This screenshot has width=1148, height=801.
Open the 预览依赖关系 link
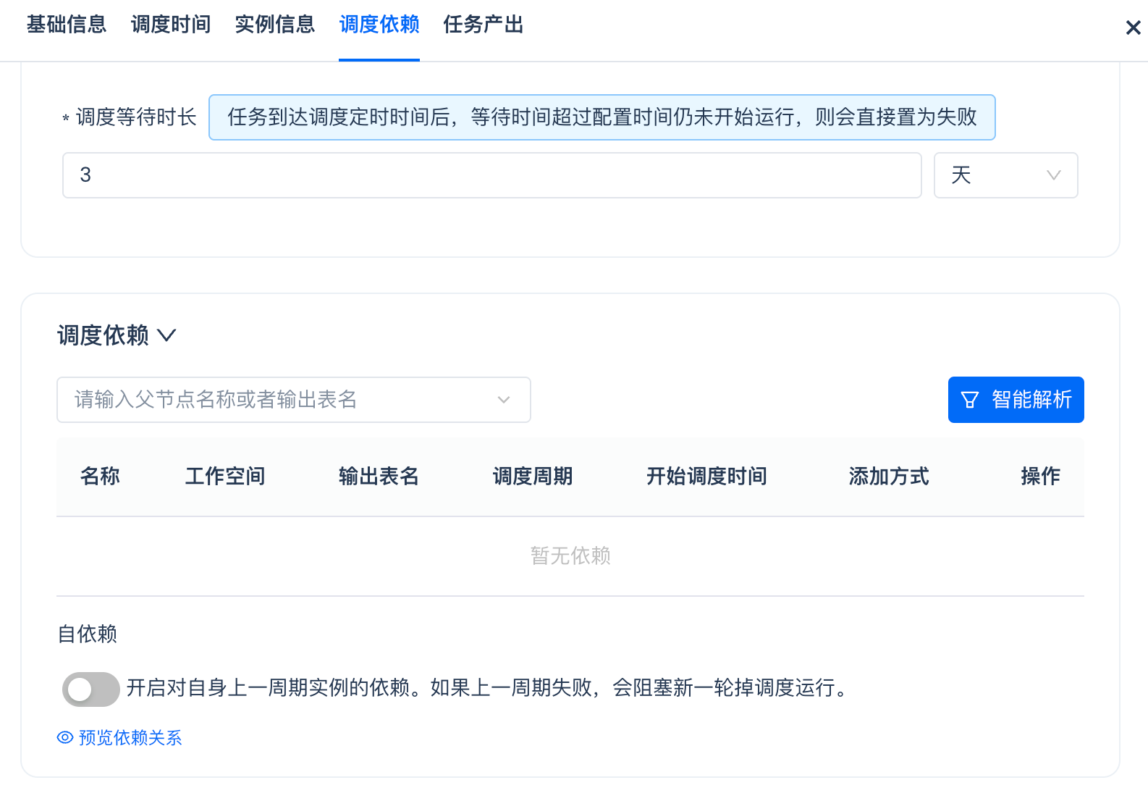point(120,737)
